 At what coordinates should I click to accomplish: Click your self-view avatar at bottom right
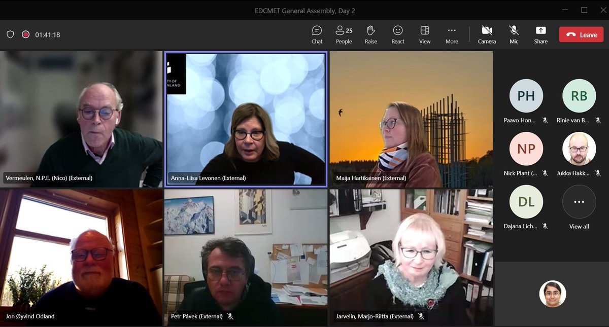tap(553, 294)
